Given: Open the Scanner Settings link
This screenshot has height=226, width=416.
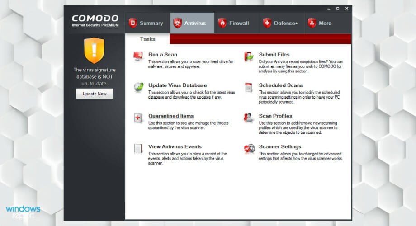Looking at the screenshot, I should (x=280, y=146).
